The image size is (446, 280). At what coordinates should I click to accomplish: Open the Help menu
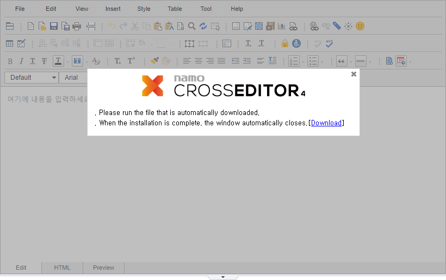pyautogui.click(x=237, y=9)
